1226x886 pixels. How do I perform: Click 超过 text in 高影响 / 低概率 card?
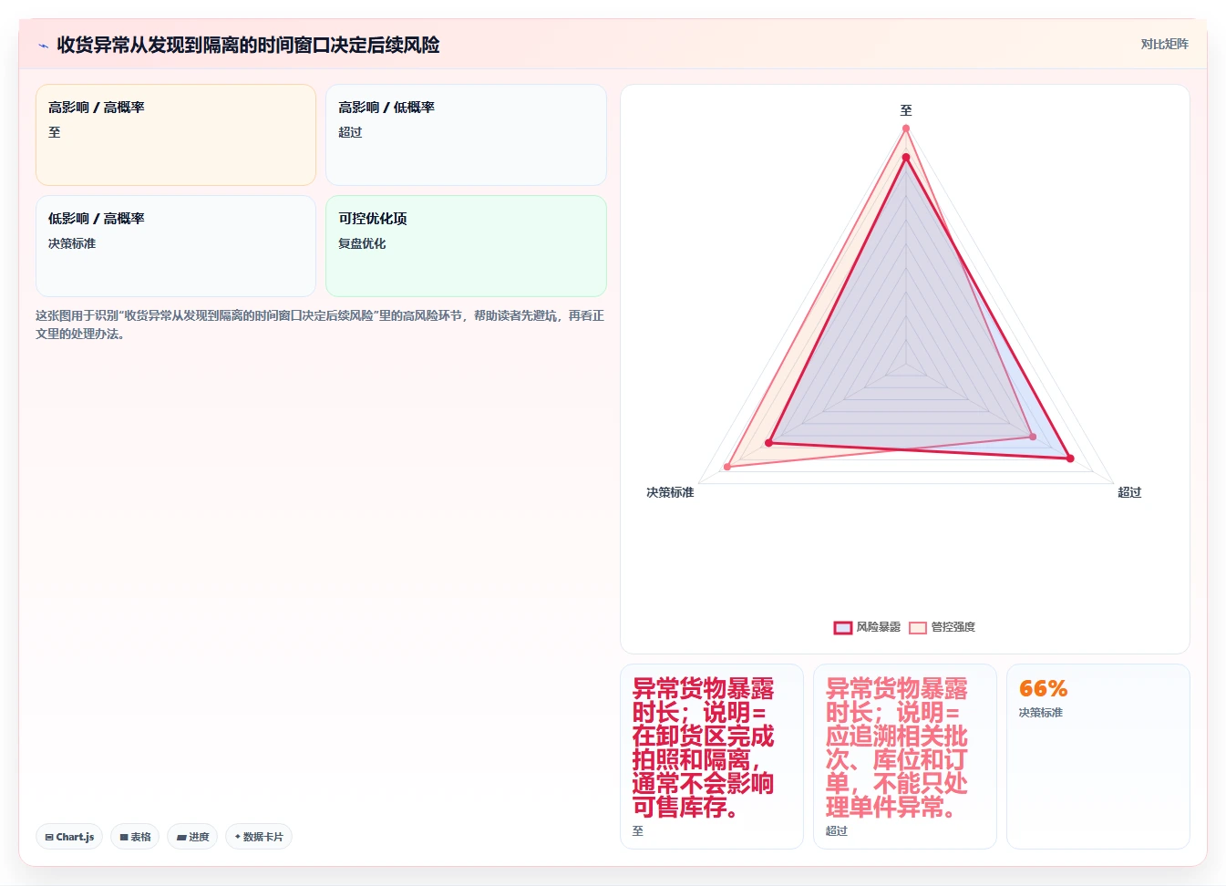(350, 132)
